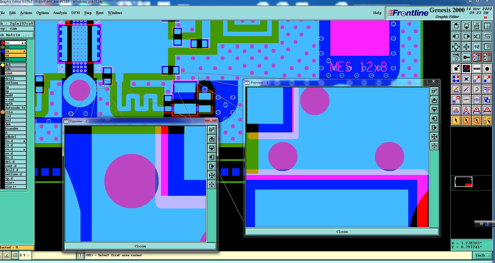Click the ruler measure tool icon
This screenshot has height=263, width=495.
tap(477, 69)
